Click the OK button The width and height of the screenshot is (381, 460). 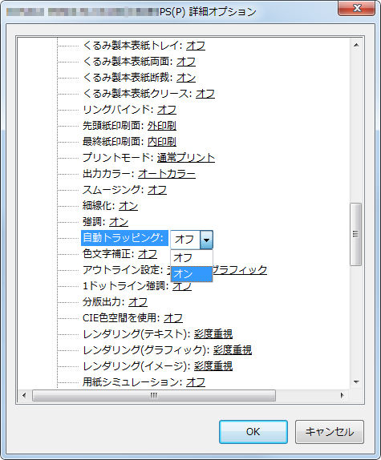pyautogui.click(x=253, y=431)
